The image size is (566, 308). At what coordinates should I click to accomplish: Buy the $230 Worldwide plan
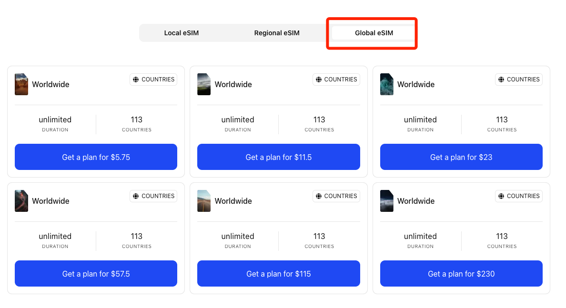(461, 274)
